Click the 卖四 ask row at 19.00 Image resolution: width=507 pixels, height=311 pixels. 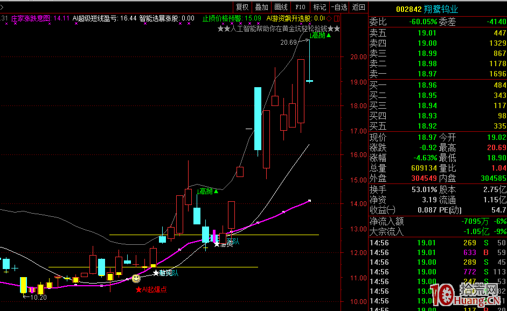[x=438, y=43]
